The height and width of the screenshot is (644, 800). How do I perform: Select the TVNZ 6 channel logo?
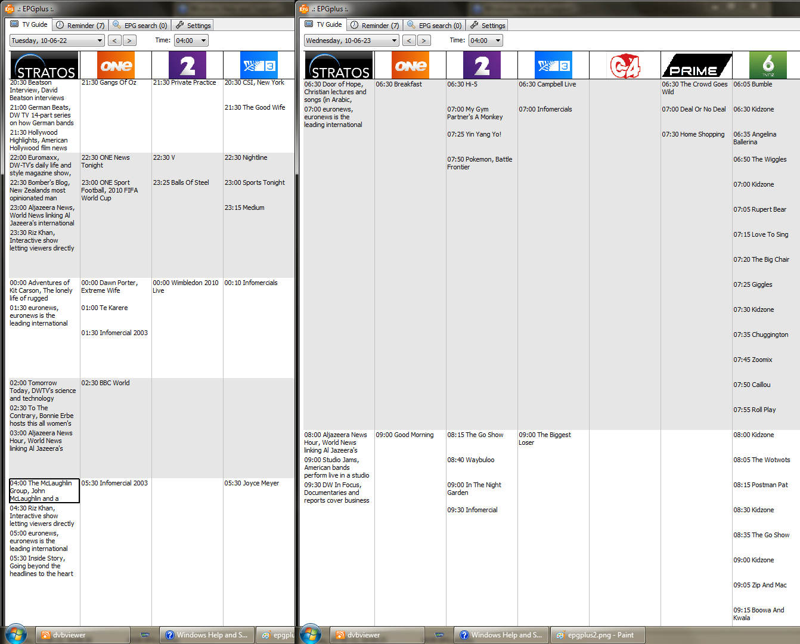[768, 65]
